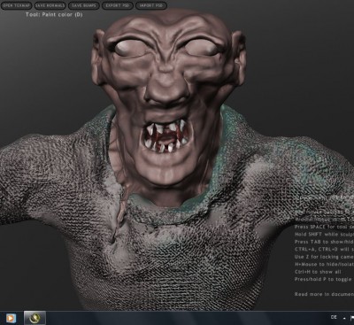This screenshot has height=325, width=354.
Task: Click the creature's open mouth on the model
Action: pyautogui.click(x=165, y=136)
